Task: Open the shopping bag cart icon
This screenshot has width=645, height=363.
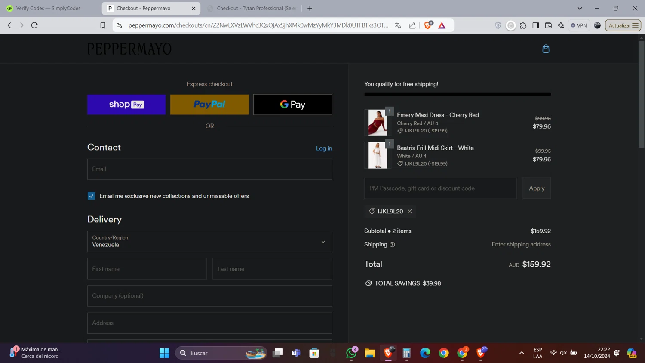Action: pos(546,49)
